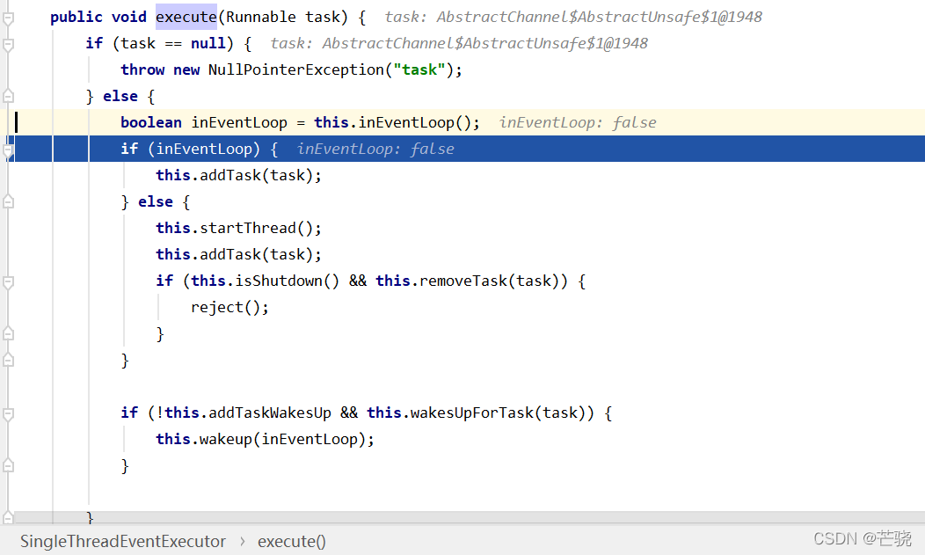Collapse fold at 'if (!this.addTaskWakesUp' line
Image resolution: width=925 pixels, height=555 pixels.
(8, 413)
